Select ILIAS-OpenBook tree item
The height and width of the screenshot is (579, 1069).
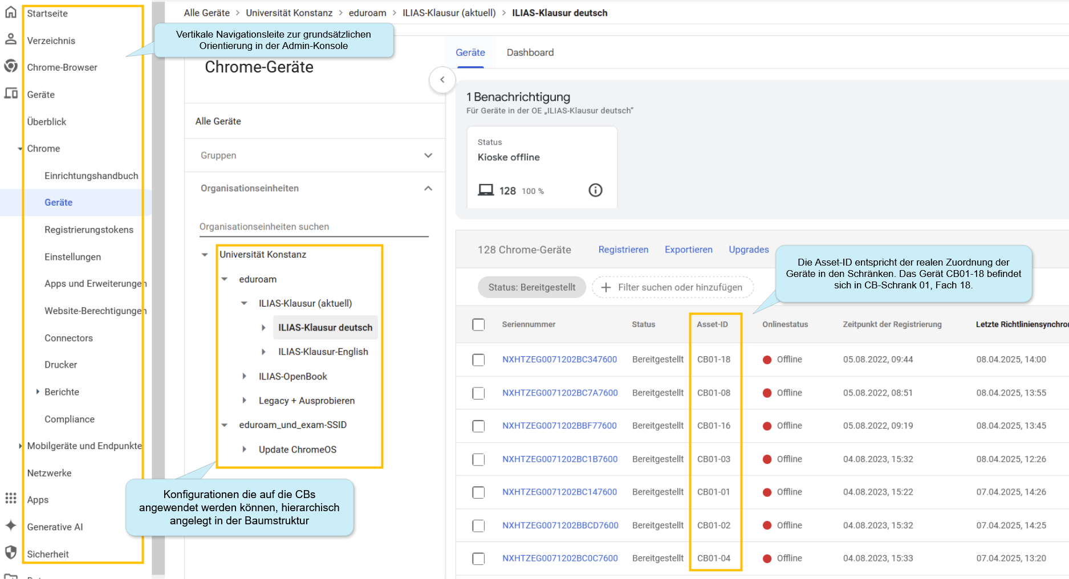click(293, 377)
